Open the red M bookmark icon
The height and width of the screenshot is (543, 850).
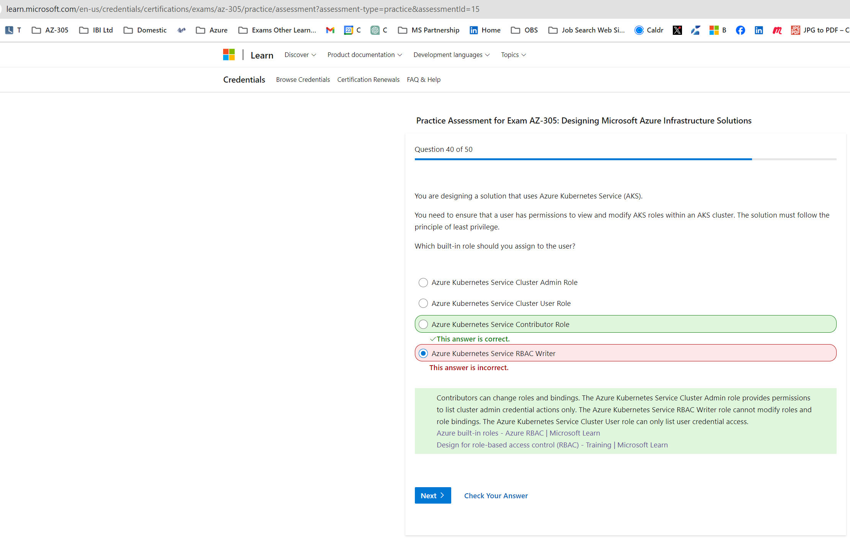click(777, 30)
